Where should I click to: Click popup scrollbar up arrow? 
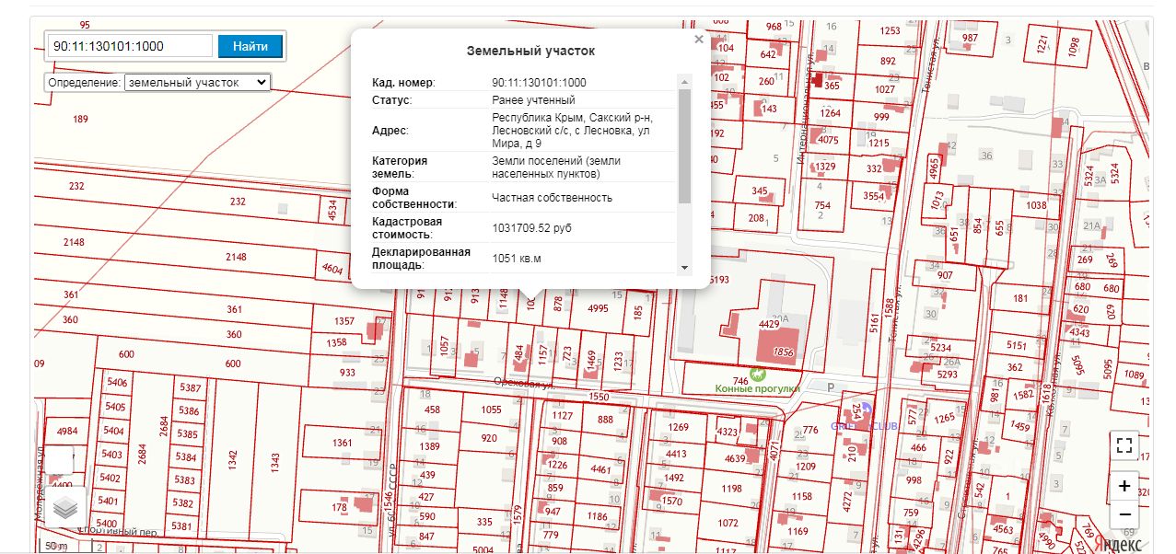(684, 81)
